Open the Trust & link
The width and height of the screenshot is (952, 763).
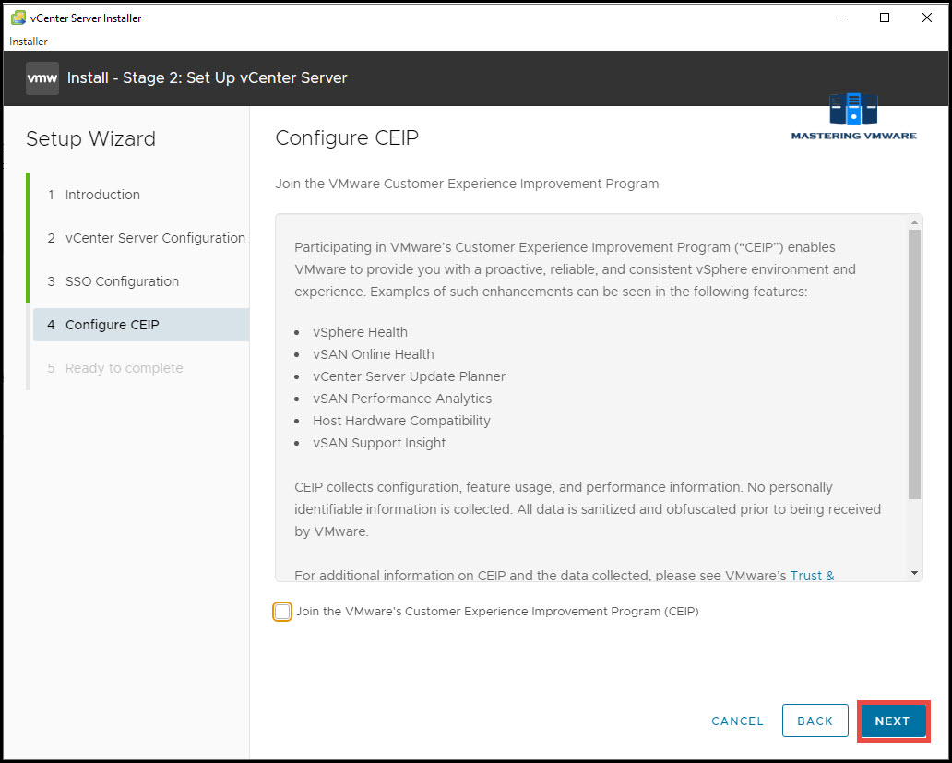point(813,576)
